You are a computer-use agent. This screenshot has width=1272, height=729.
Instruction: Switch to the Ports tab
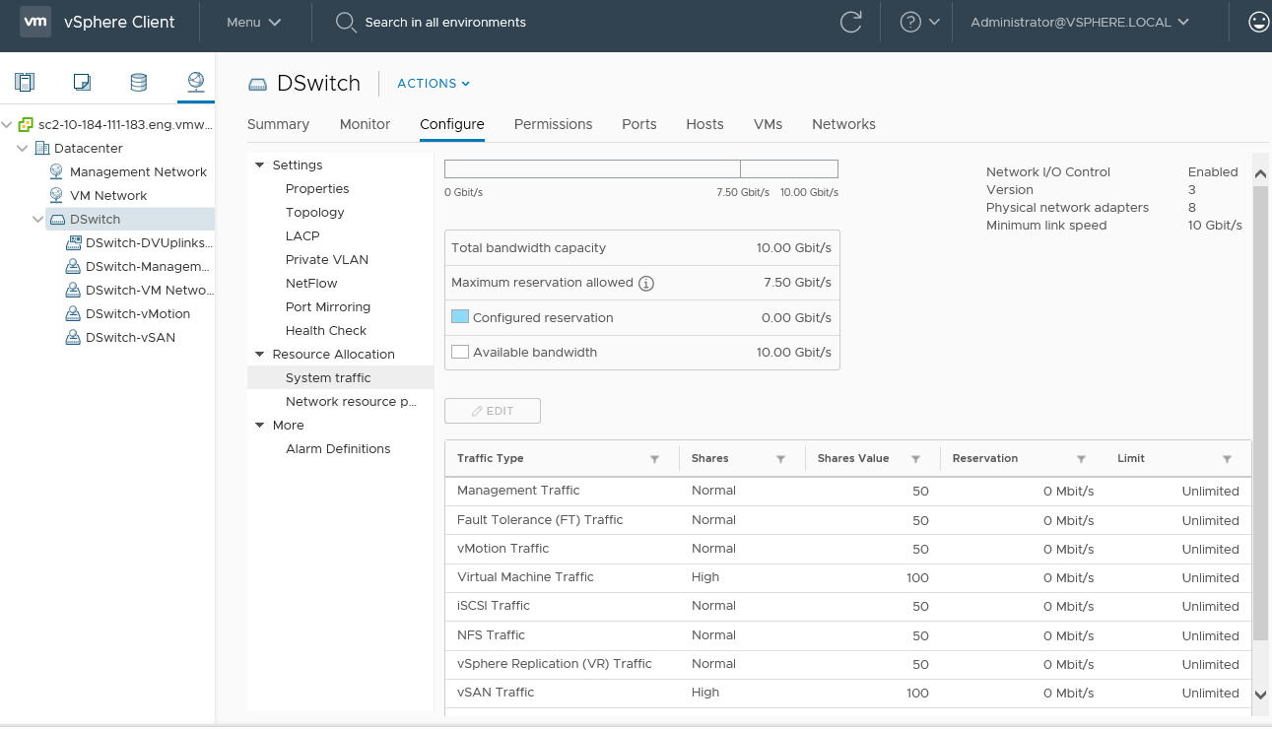coord(639,124)
